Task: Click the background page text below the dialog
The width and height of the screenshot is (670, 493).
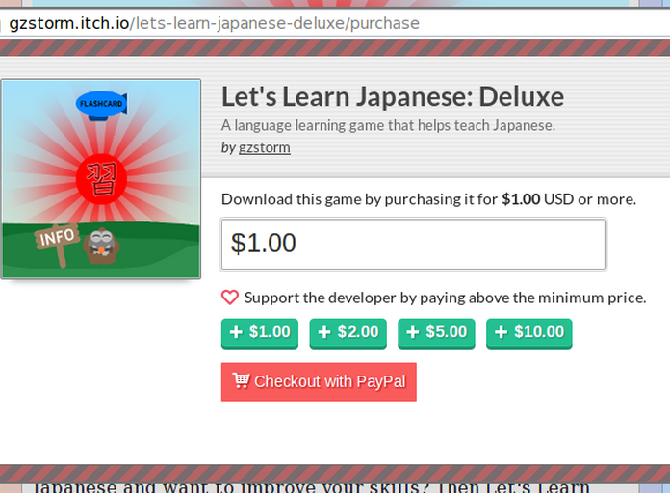Action: (x=312, y=488)
